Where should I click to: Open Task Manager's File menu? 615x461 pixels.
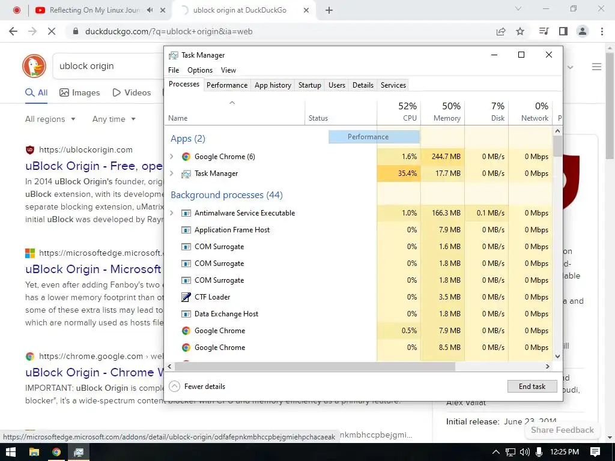174,70
